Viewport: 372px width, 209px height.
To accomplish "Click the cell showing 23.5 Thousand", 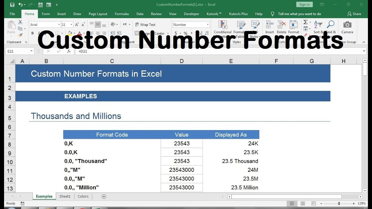I will click(x=231, y=161).
